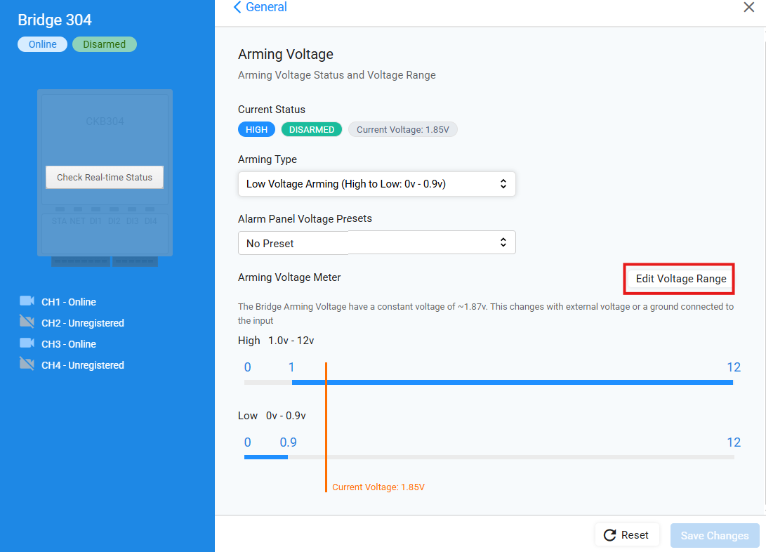Click the HIGH status badge
The height and width of the screenshot is (552, 766).
click(x=256, y=130)
